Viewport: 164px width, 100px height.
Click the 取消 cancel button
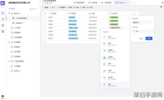(141, 38)
